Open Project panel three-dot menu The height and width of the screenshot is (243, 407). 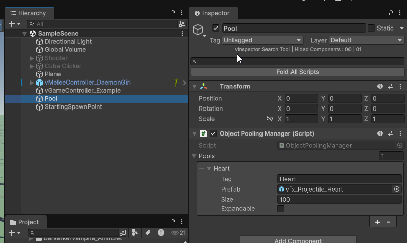[x=182, y=222]
